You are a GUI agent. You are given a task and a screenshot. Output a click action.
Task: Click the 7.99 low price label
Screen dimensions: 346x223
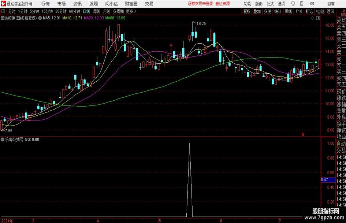click(x=8, y=131)
